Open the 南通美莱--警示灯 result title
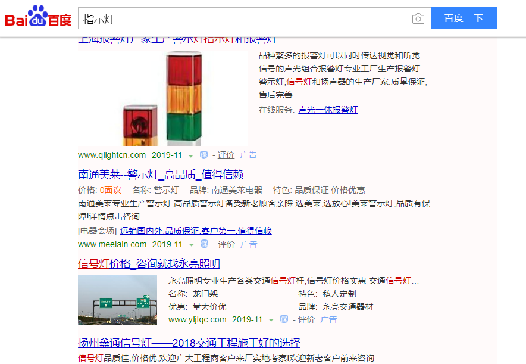Image resolution: width=526 pixels, height=364 pixels. [161, 175]
